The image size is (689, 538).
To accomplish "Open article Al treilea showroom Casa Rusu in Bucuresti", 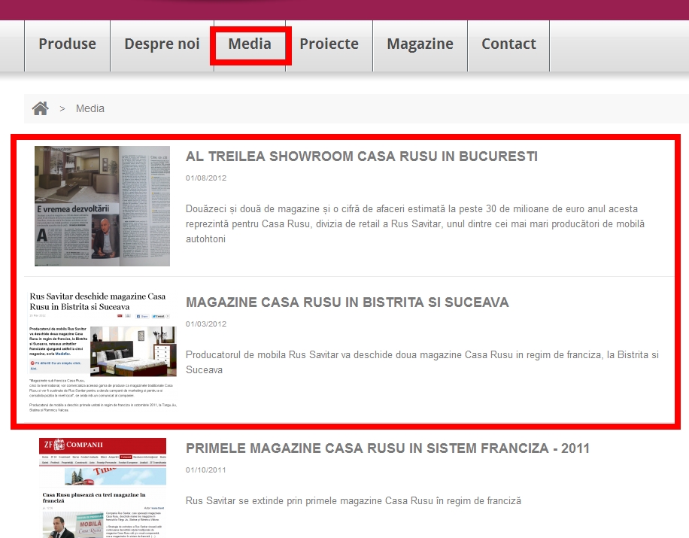I will 362,157.
